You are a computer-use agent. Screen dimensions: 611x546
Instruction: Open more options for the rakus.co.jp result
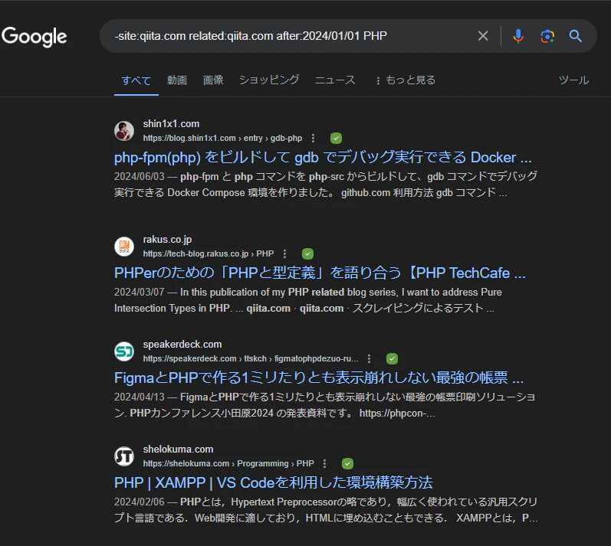[285, 253]
